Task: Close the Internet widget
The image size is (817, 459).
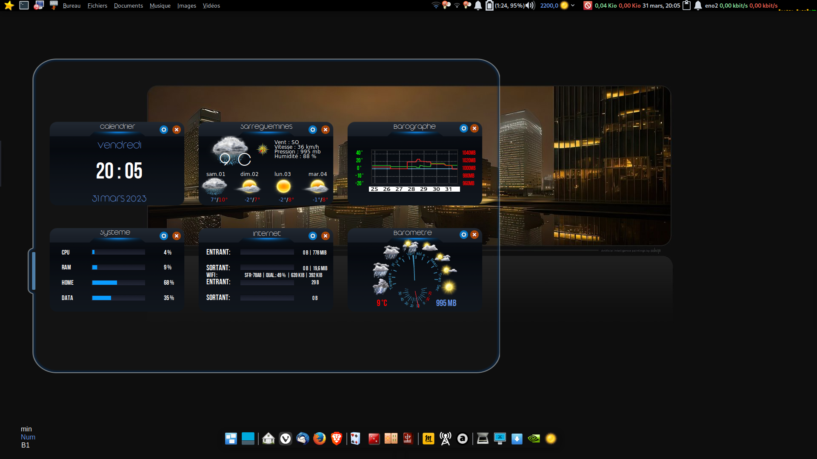Action: click(326, 236)
